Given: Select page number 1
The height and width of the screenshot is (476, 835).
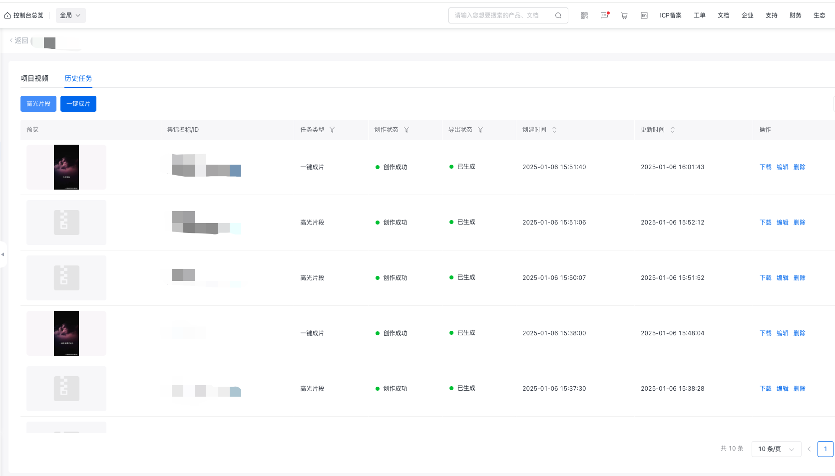Looking at the screenshot, I should point(826,449).
